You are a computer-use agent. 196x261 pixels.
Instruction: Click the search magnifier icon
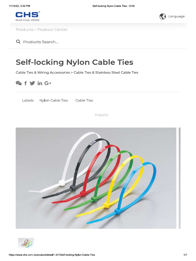[18, 42]
